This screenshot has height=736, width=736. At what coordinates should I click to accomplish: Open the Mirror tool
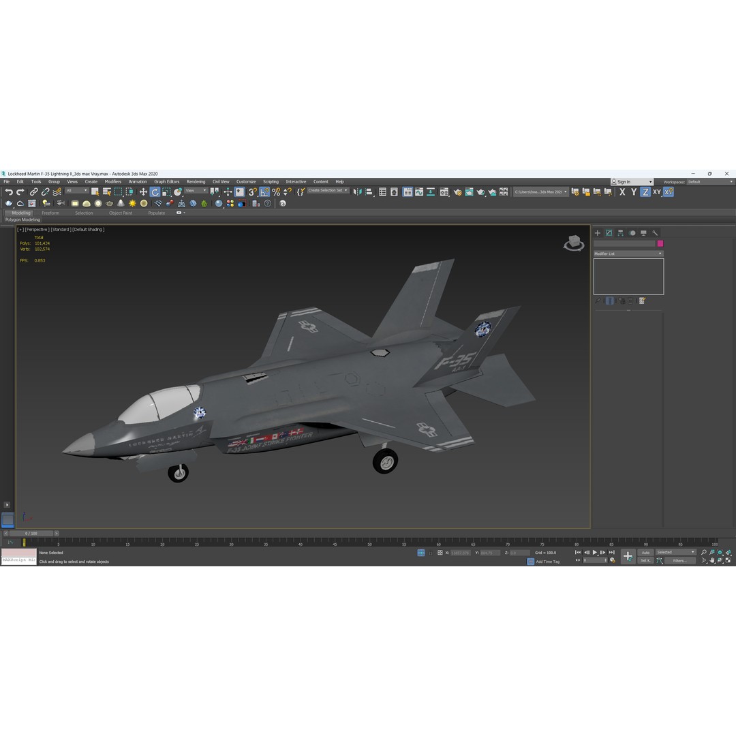tap(357, 192)
